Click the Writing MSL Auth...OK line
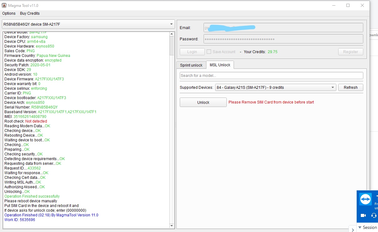 click(x=23, y=182)
